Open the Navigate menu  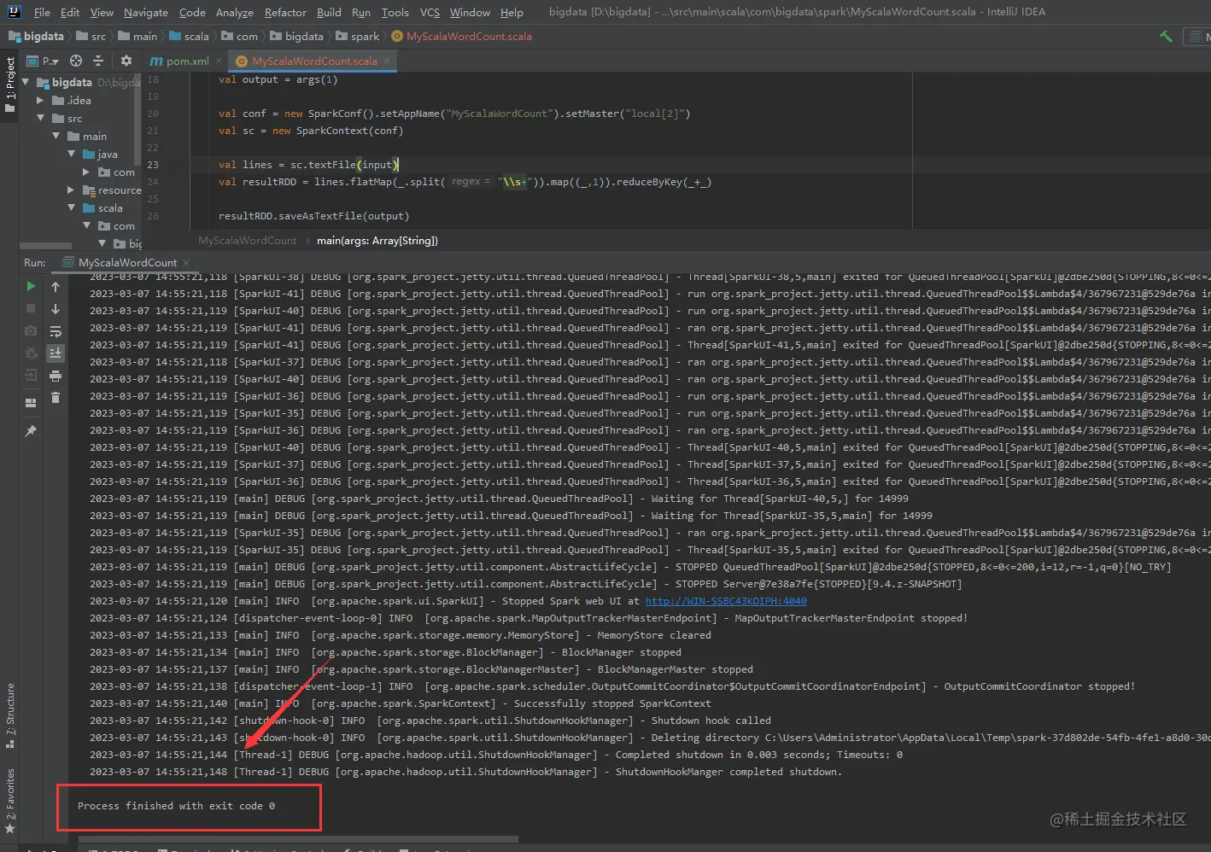(146, 12)
